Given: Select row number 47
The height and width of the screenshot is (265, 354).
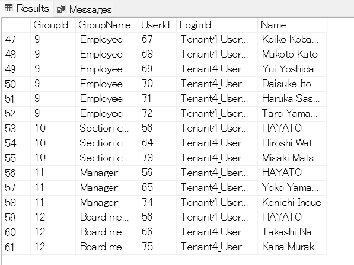Looking at the screenshot, I should [x=16, y=40].
